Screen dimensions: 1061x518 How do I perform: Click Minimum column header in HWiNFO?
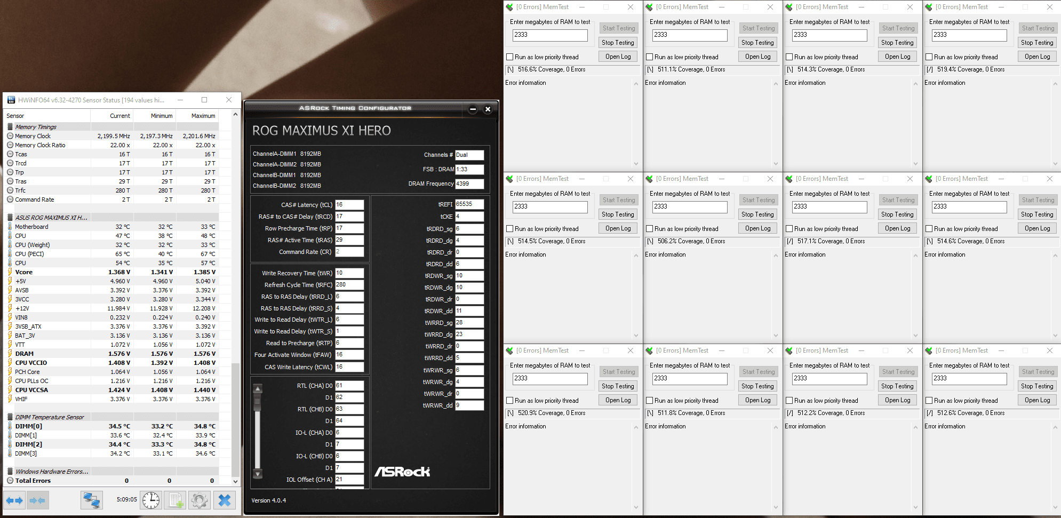(x=155, y=116)
